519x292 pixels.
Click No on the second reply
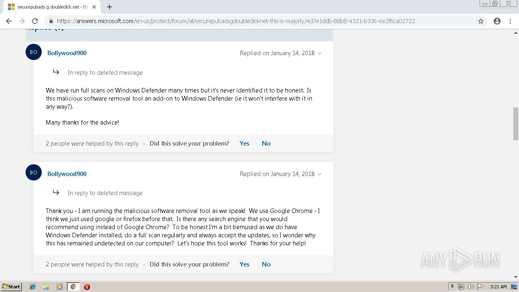(266, 264)
